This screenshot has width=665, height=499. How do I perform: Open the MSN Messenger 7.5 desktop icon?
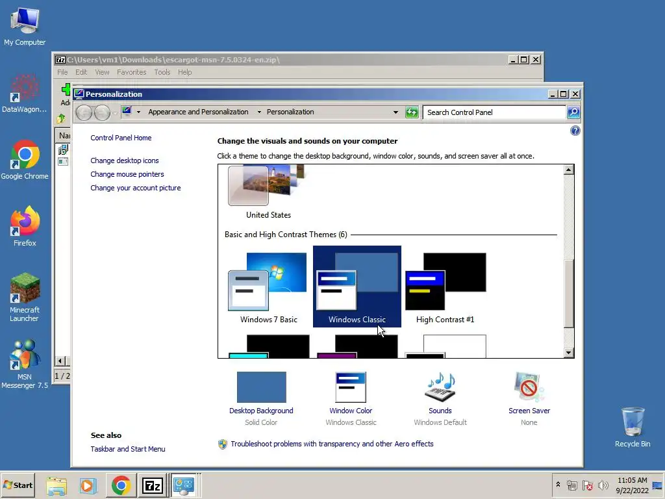click(x=25, y=364)
